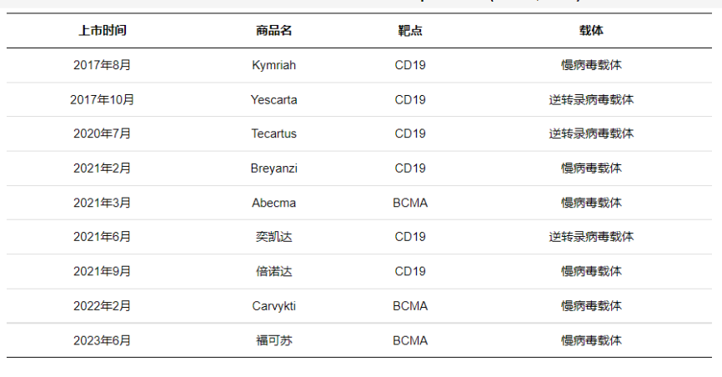722x377 pixels.
Task: Click the BCMA target in Abecma row
Action: tap(409, 203)
